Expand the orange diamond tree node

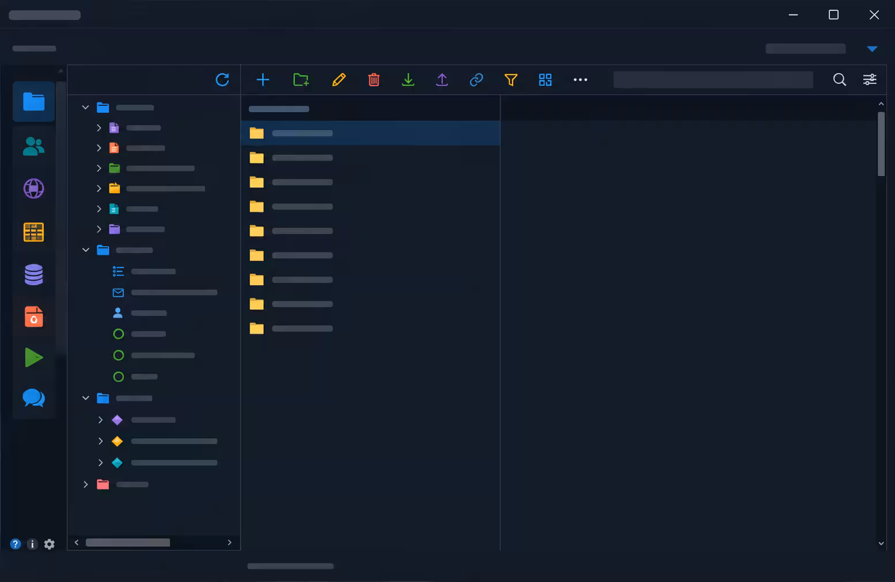[100, 441]
